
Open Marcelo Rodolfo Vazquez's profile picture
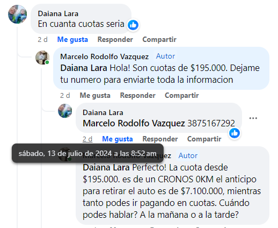click(42, 58)
